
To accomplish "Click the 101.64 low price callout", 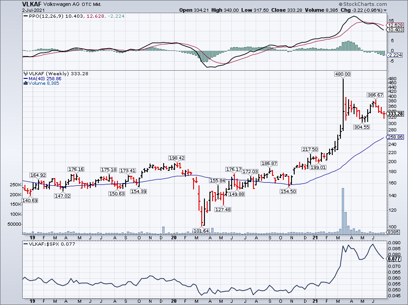I will pos(201,230).
